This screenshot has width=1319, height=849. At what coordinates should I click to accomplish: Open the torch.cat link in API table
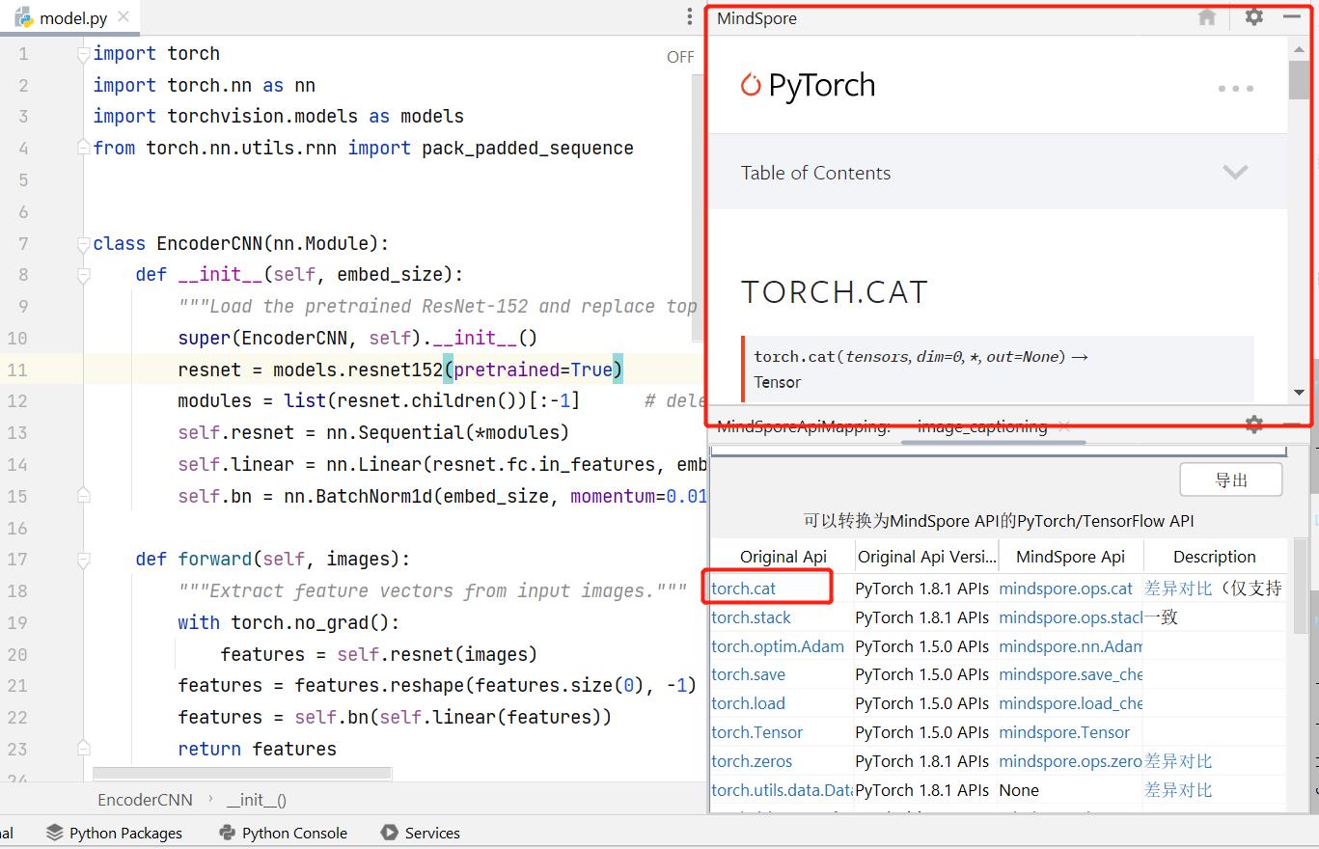[743, 588]
